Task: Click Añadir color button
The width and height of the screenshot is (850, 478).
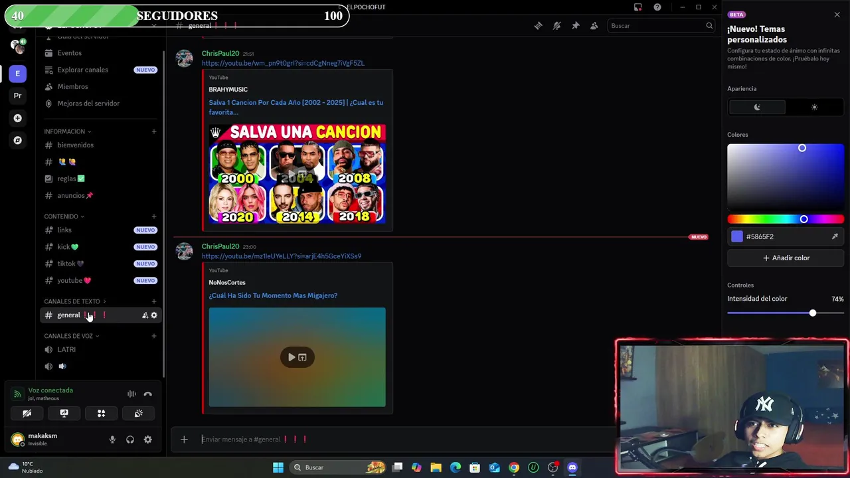Action: (786, 258)
